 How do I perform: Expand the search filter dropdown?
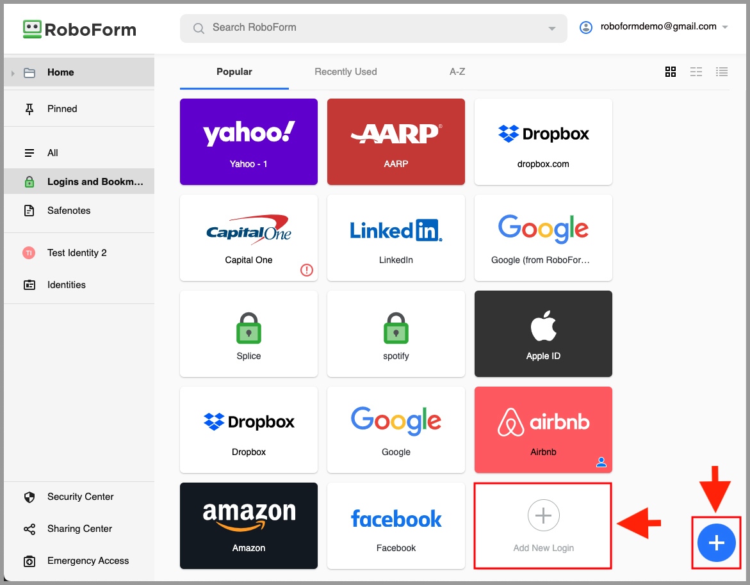point(551,28)
